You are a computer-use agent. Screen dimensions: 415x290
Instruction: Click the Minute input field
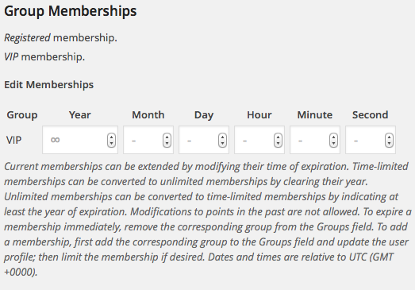point(315,140)
